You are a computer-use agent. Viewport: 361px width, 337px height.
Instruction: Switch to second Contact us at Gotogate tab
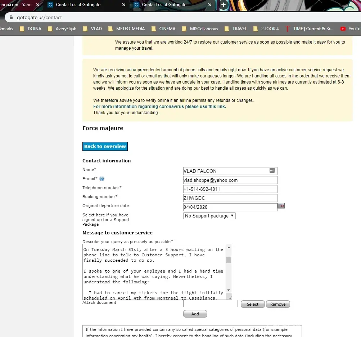tap(172, 5)
